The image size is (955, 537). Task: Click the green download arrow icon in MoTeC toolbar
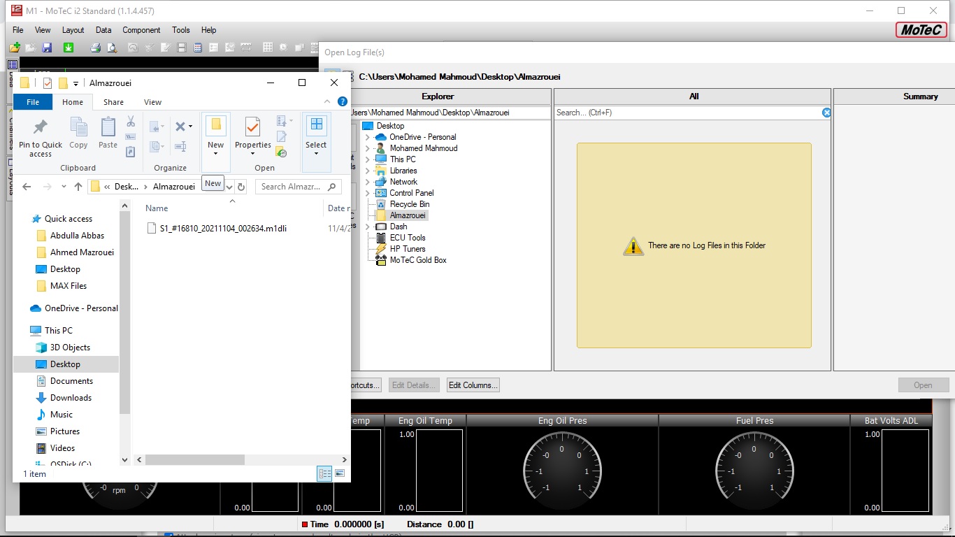coord(69,48)
